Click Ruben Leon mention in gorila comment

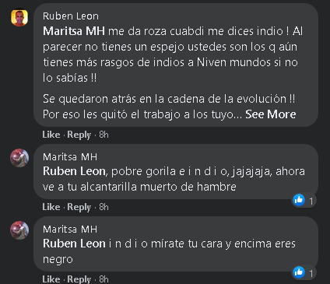click(74, 171)
